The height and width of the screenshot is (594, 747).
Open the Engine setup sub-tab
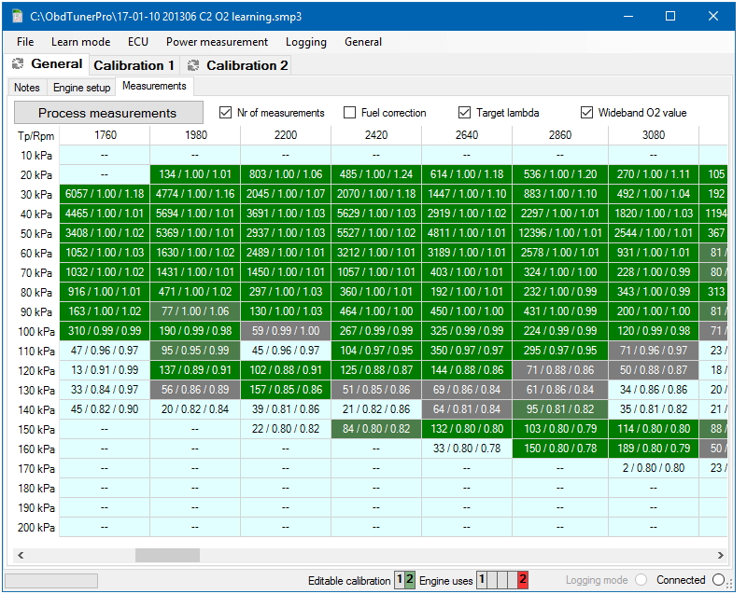pyautogui.click(x=82, y=88)
